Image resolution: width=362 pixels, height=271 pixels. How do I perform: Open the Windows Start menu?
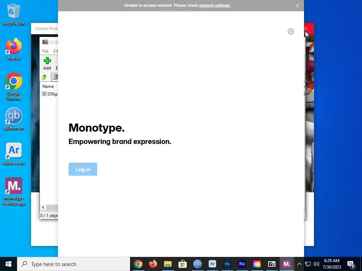8,264
